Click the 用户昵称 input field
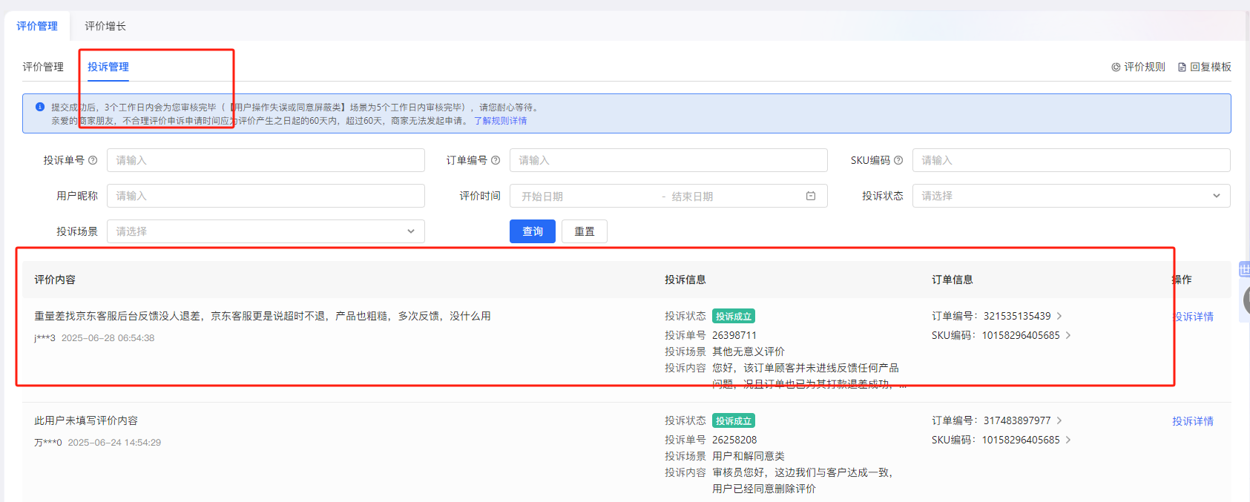The width and height of the screenshot is (1250, 502). click(266, 196)
